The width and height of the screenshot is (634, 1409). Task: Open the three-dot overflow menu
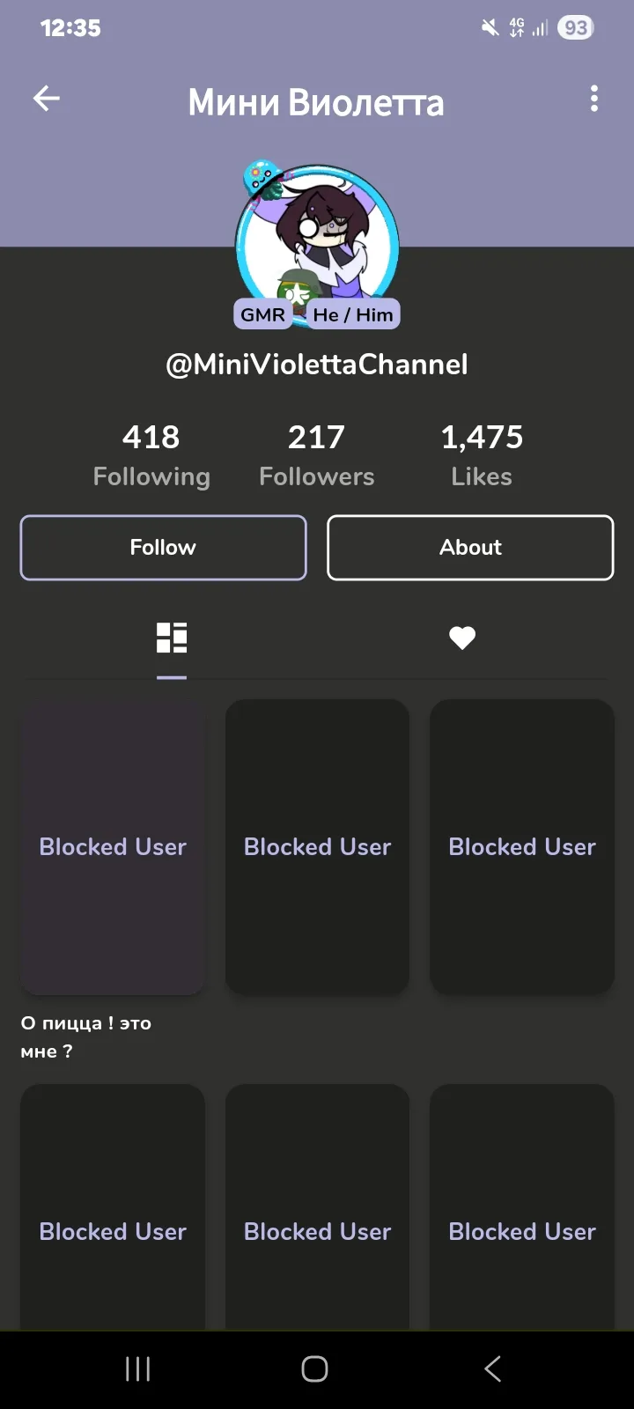point(594,99)
